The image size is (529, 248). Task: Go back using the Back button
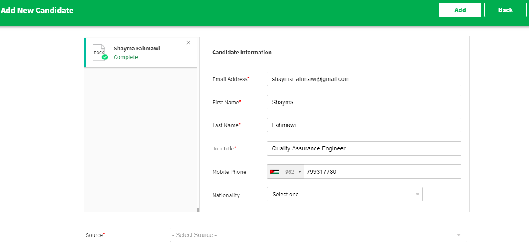[505, 10]
